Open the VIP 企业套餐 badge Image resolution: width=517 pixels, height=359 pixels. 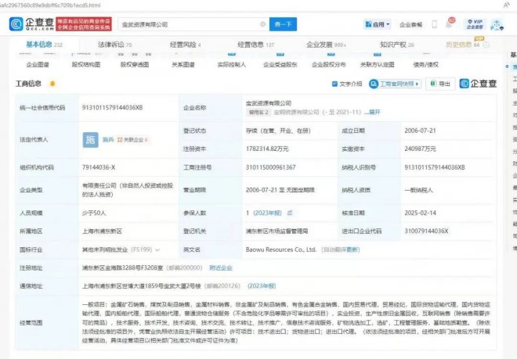473,23
